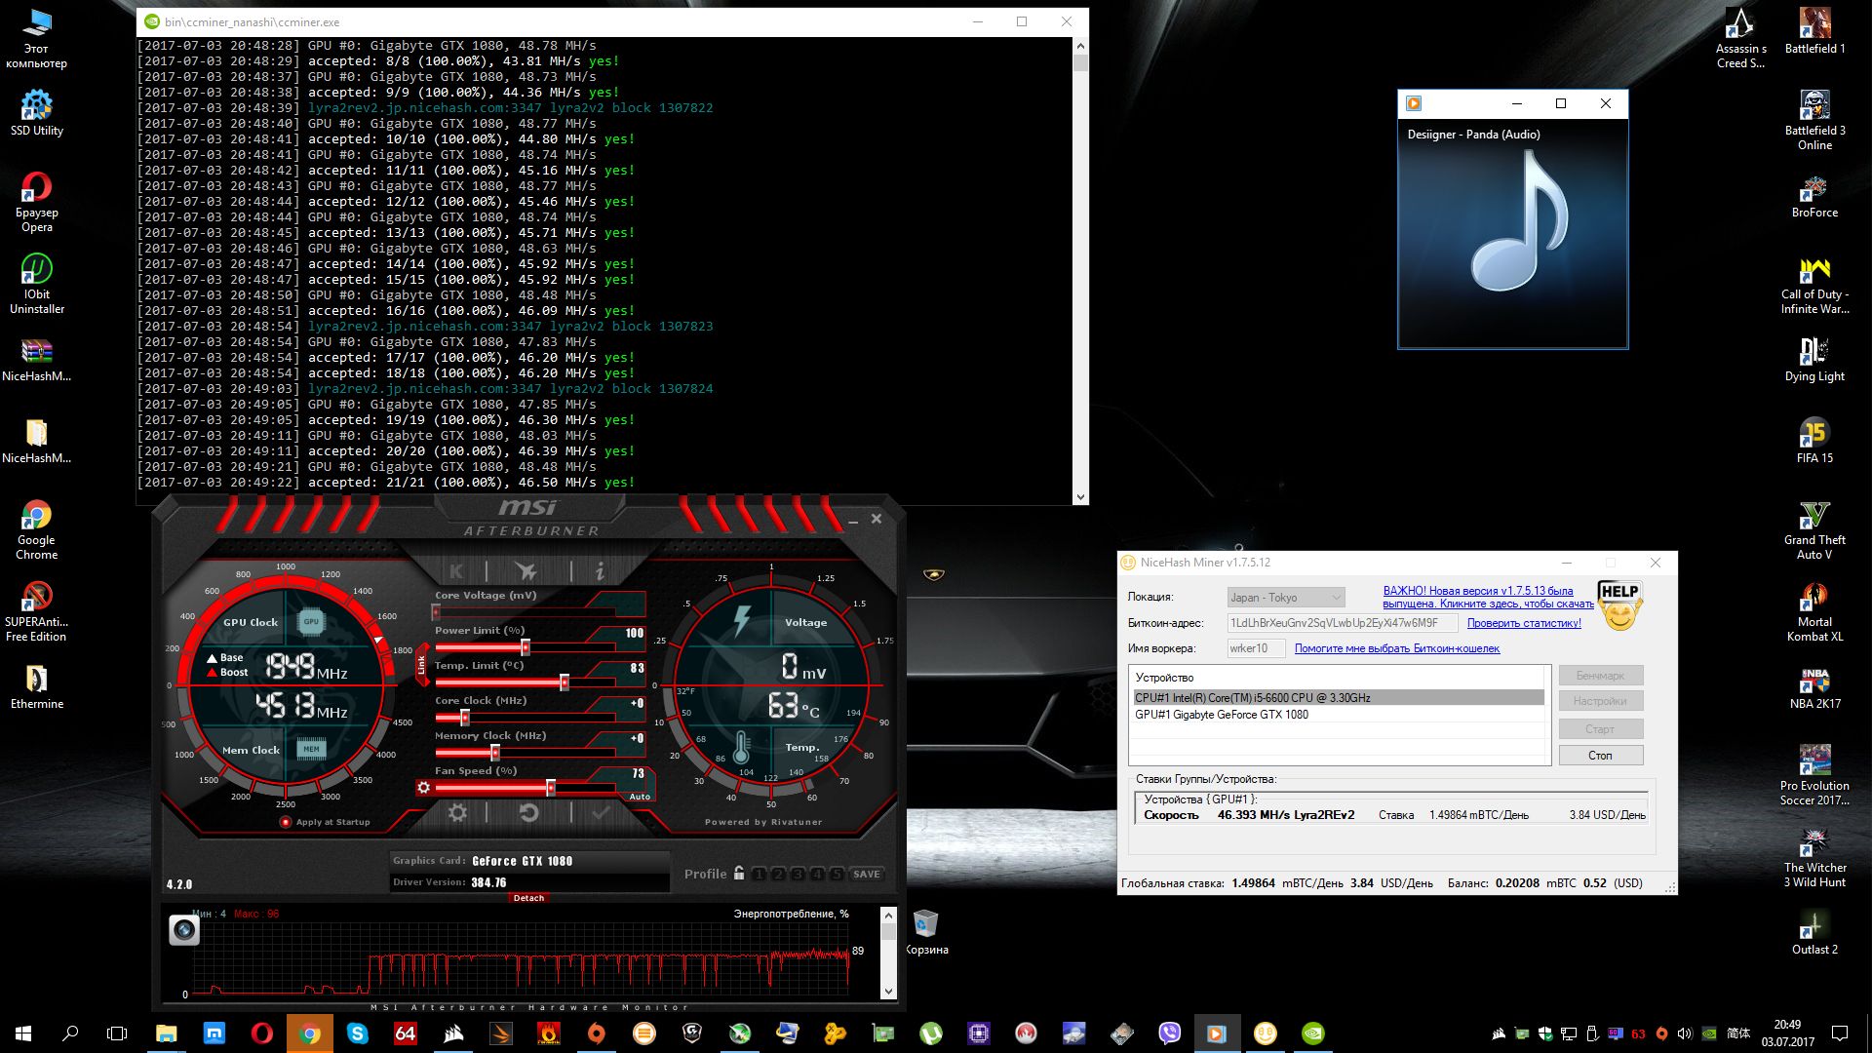Click the reset-to-defaults arrow icon in Afterburner

528,812
